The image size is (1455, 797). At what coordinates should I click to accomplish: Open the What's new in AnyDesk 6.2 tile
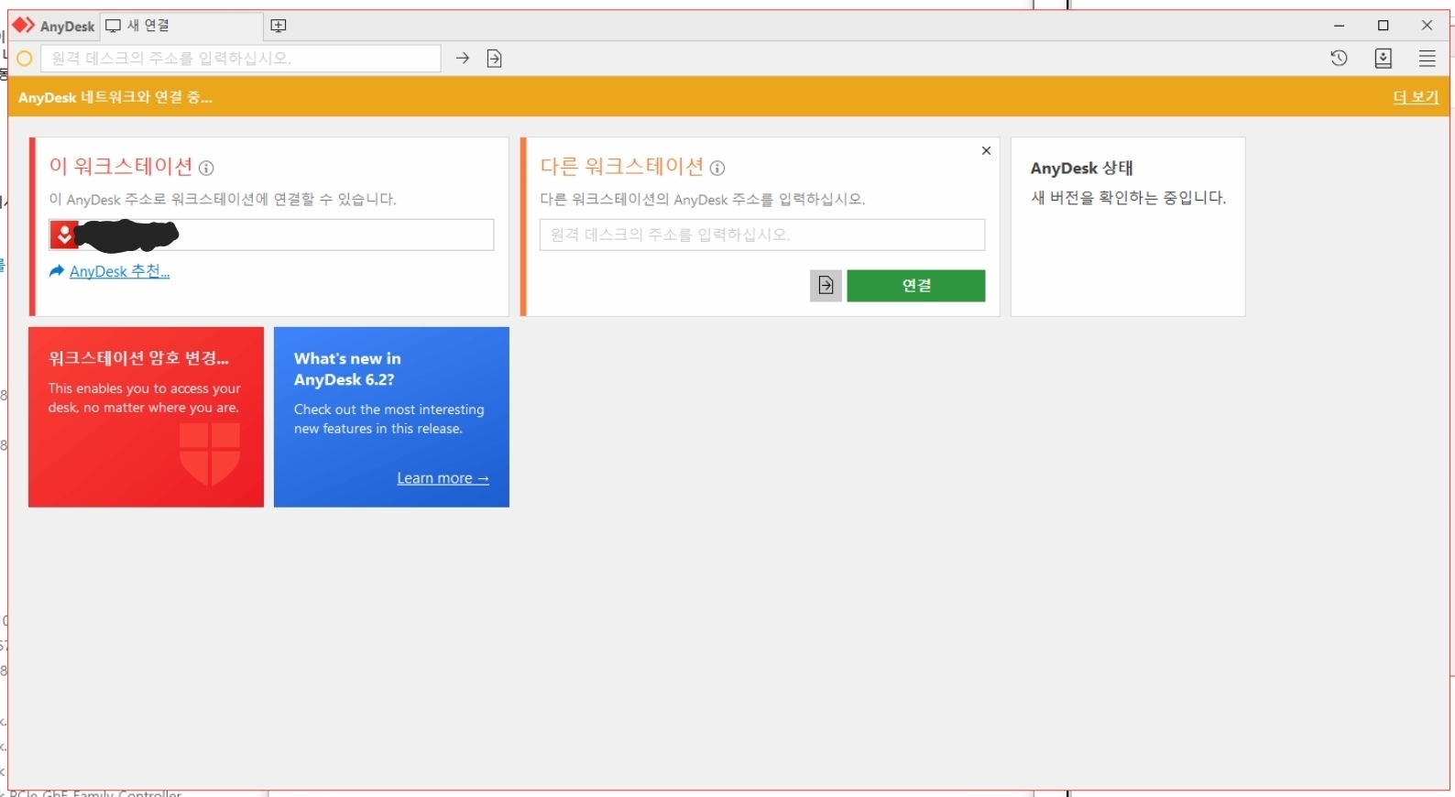pyautogui.click(x=391, y=417)
